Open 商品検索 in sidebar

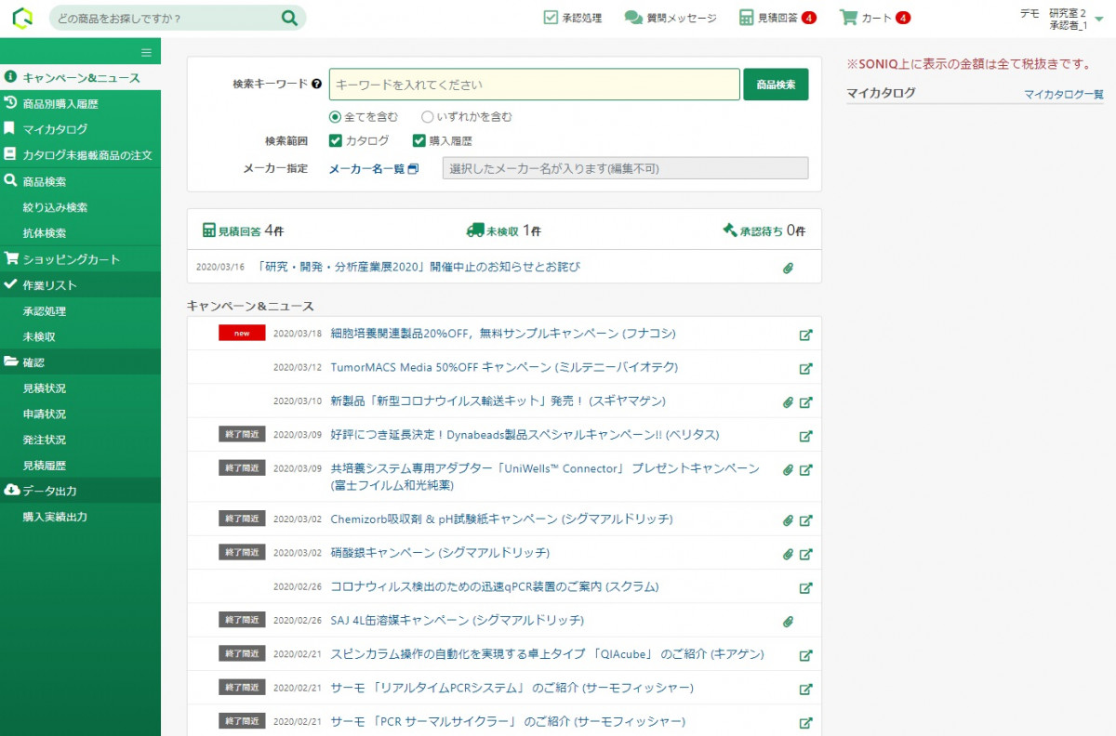pos(80,181)
